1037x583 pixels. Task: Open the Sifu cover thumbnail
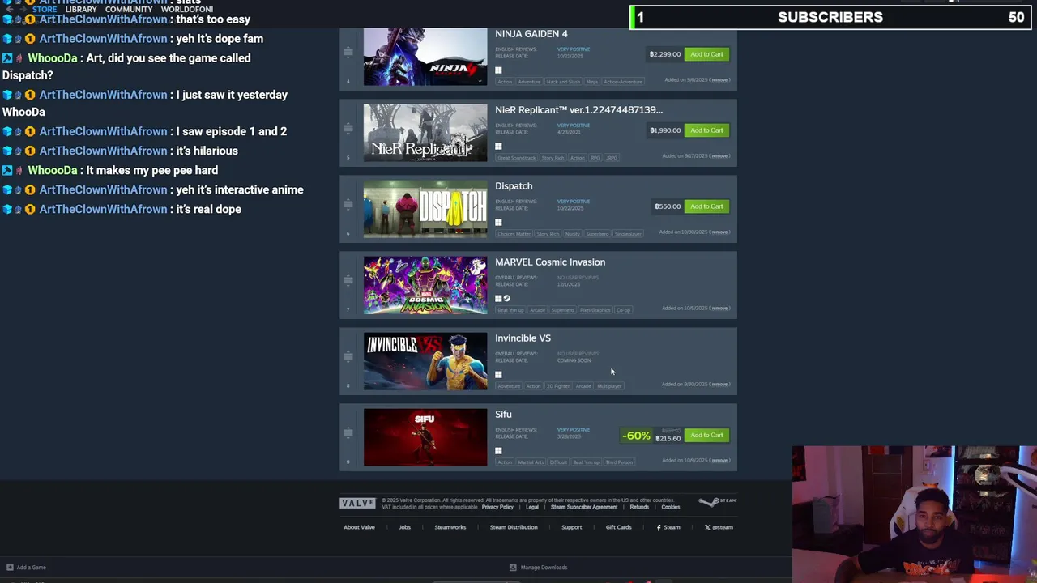425,437
